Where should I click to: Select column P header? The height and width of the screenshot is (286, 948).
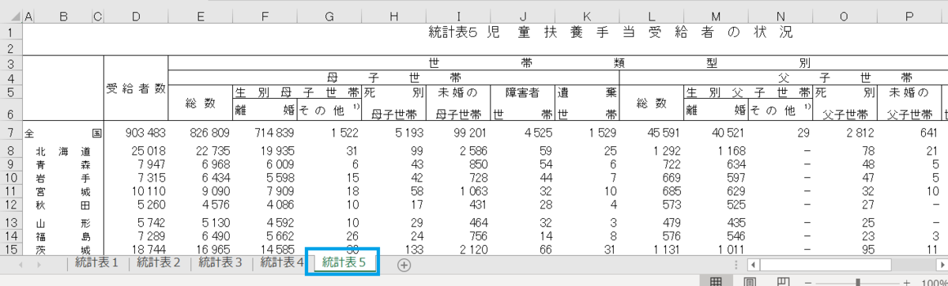coord(908,16)
